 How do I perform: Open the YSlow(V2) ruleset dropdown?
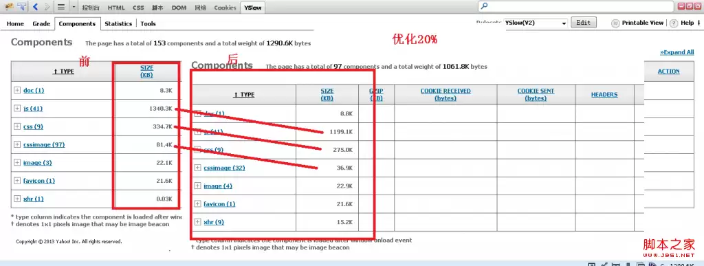click(536, 23)
